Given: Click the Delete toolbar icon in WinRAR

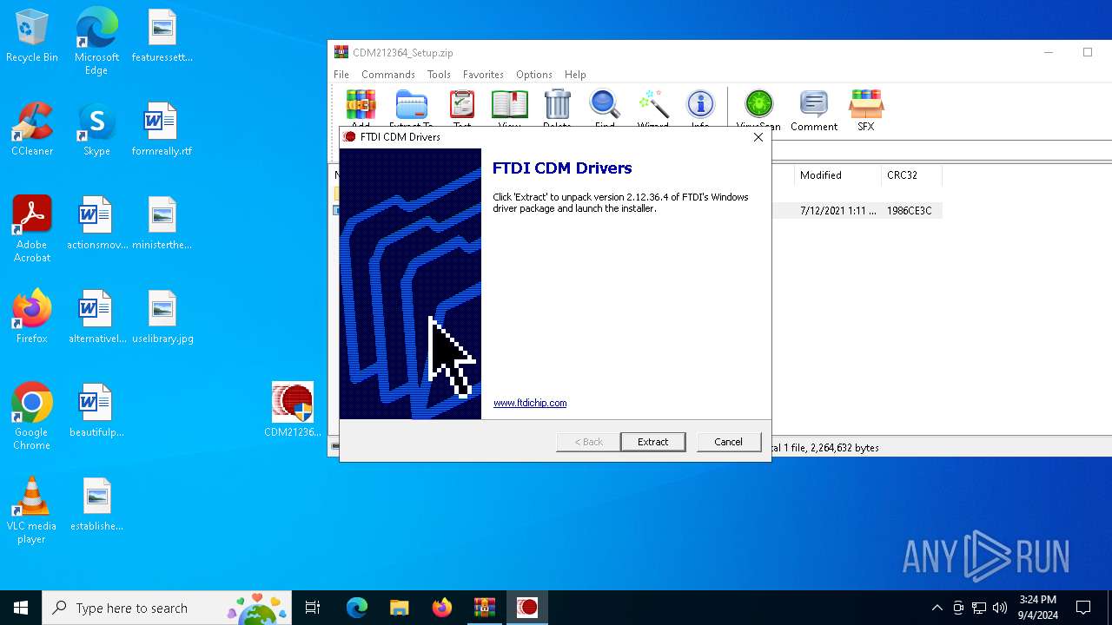Looking at the screenshot, I should pyautogui.click(x=557, y=108).
